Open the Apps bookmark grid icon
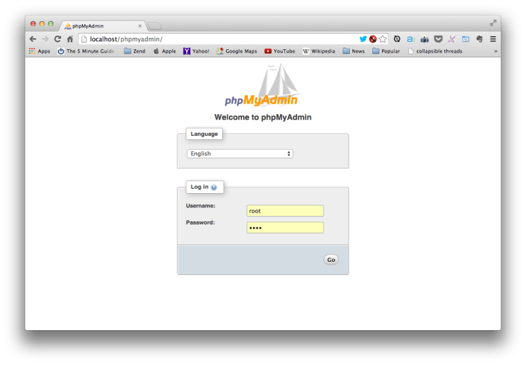Image resolution: width=526 pixels, height=365 pixels. [x=32, y=51]
